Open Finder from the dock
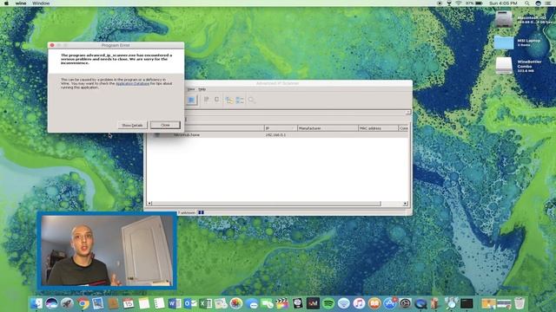 click(36, 303)
